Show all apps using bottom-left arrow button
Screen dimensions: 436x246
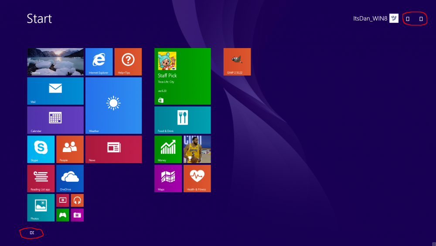[x=32, y=233]
